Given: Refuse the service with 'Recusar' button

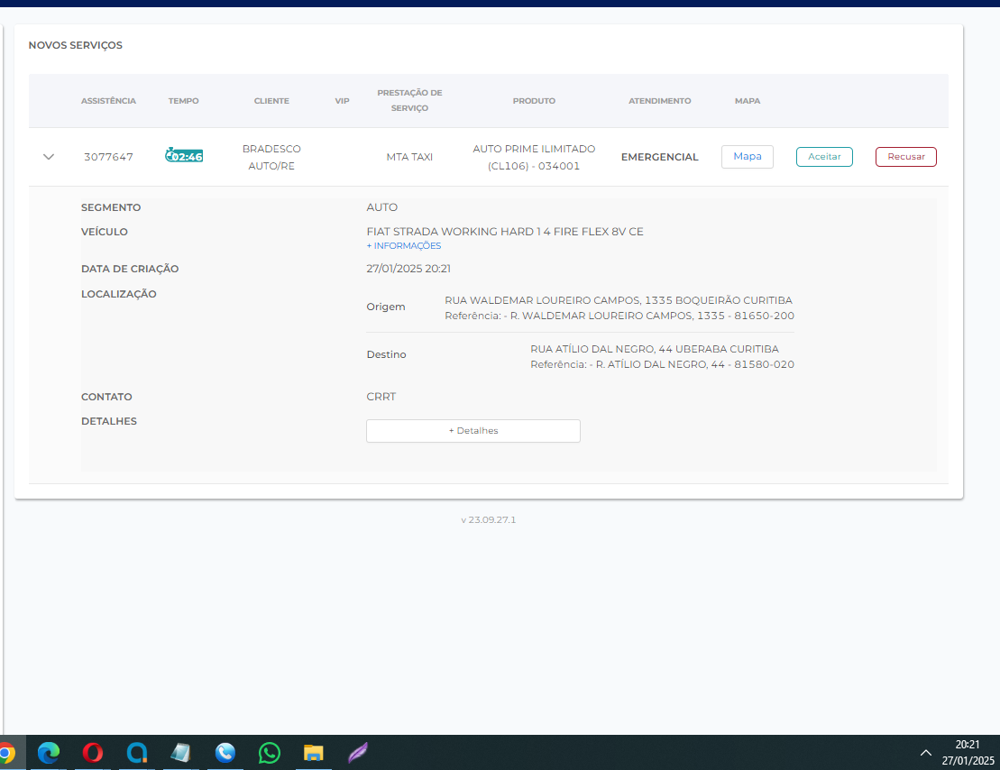Looking at the screenshot, I should pos(905,157).
